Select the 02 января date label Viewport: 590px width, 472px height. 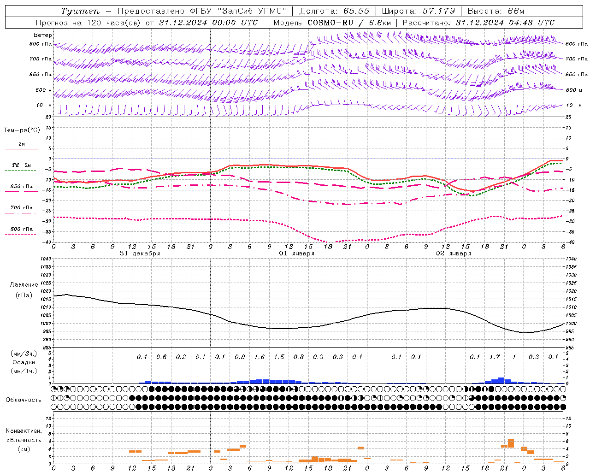click(x=454, y=254)
